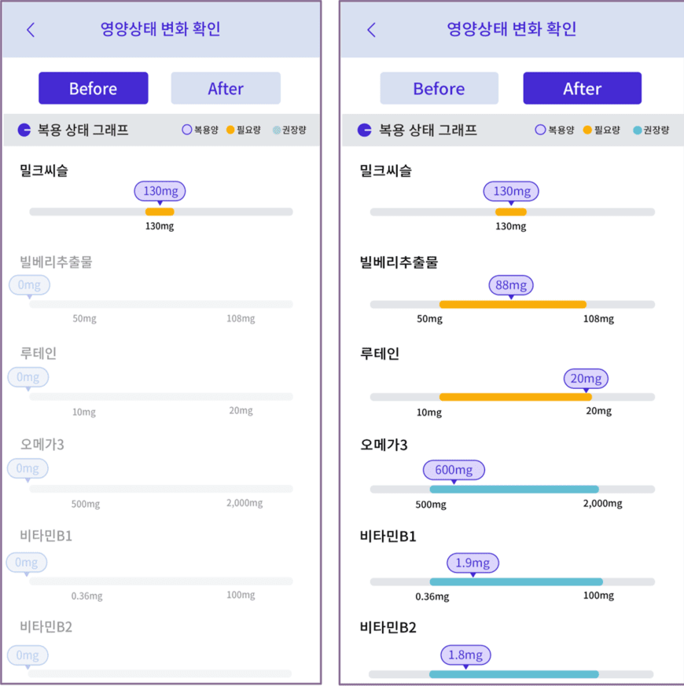Screen dimensions: 684x686
Task: Click the 88mg marker on 빌베리추출물 bar
Action: [511, 284]
